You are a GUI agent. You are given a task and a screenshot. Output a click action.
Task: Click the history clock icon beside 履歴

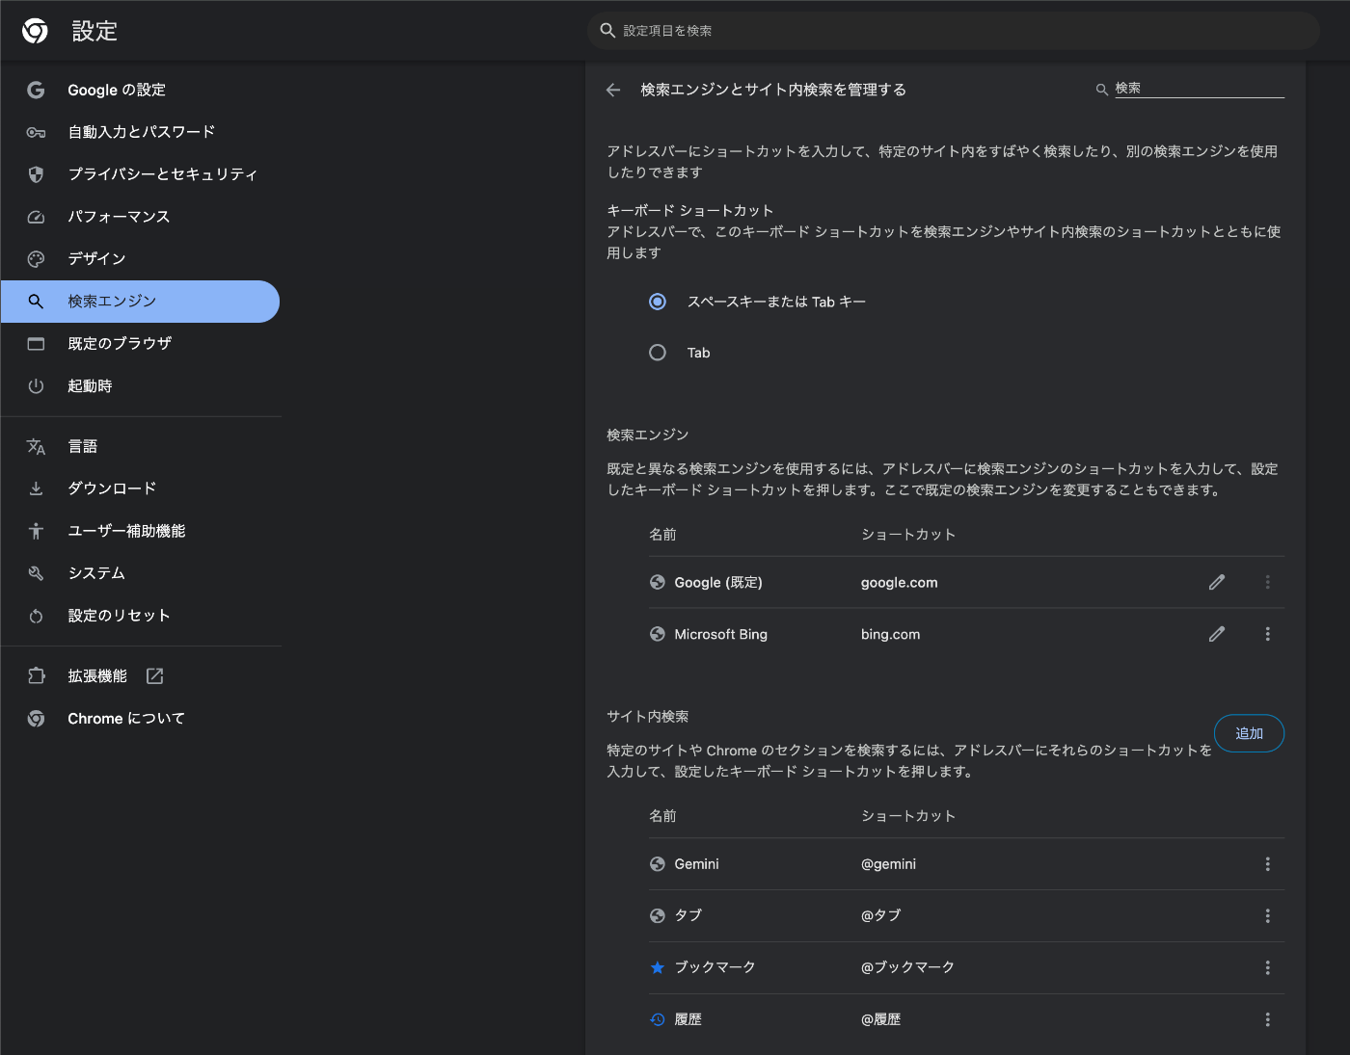click(658, 1019)
